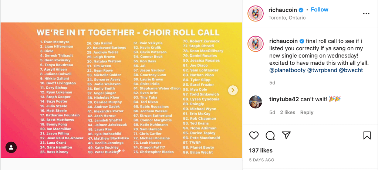Open richaucoin profile picture in the header
Image resolution: width=378 pixels, height=170 pixels.
[x=256, y=14]
